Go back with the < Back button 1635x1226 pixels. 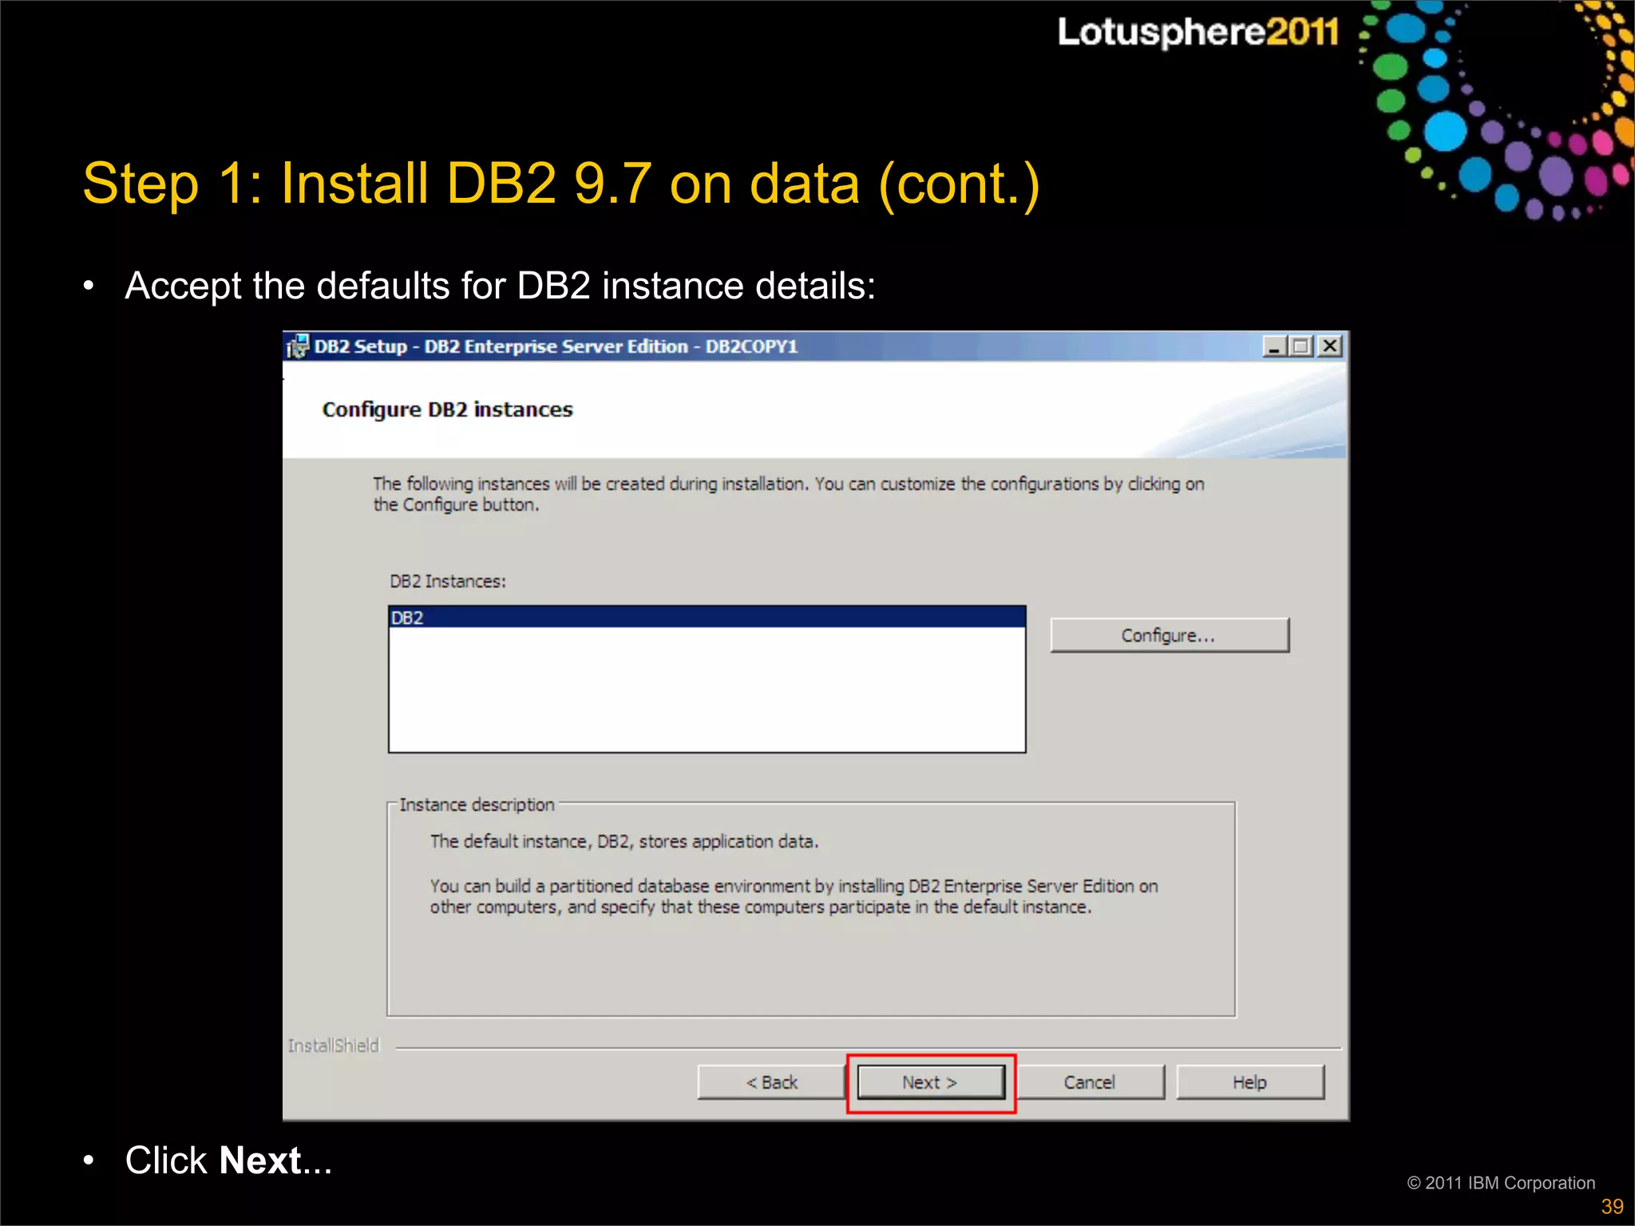click(x=771, y=1082)
